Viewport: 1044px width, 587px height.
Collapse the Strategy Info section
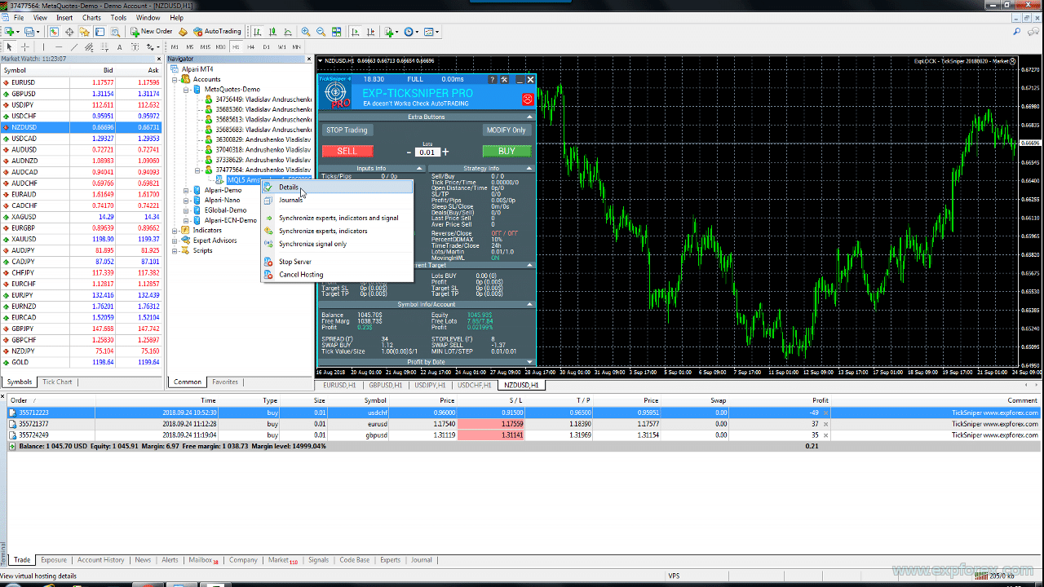529,169
